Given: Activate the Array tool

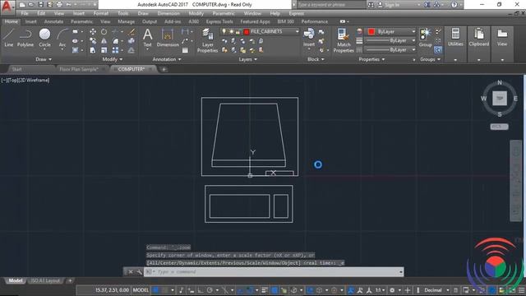Looking at the screenshot, I should tap(115, 50).
